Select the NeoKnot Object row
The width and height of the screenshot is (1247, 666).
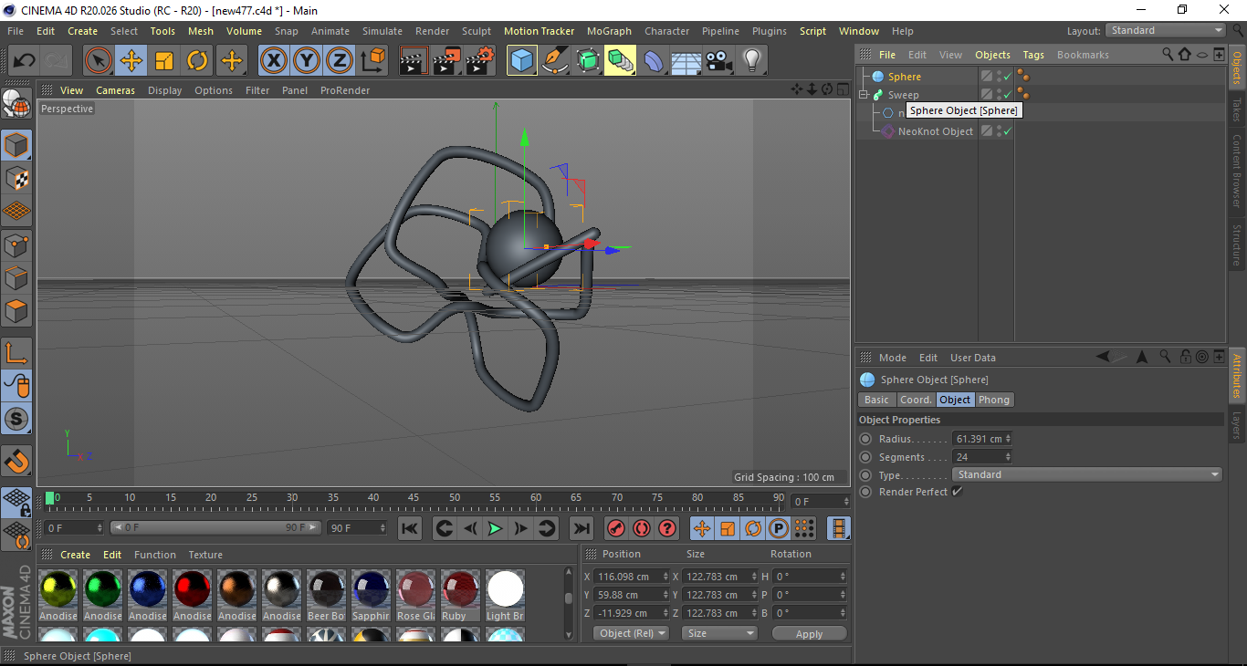click(x=936, y=131)
